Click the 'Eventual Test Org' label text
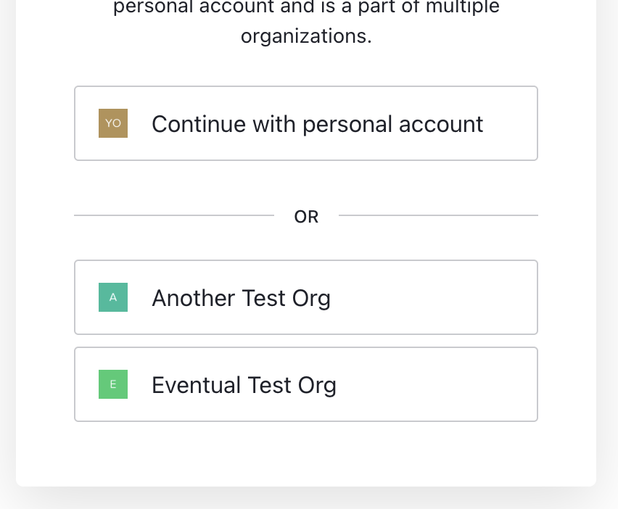The height and width of the screenshot is (509, 618). click(244, 385)
